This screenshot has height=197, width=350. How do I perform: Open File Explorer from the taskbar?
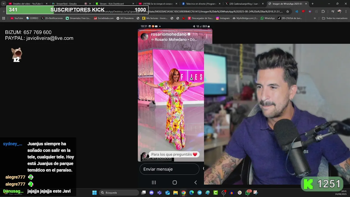click(176, 193)
